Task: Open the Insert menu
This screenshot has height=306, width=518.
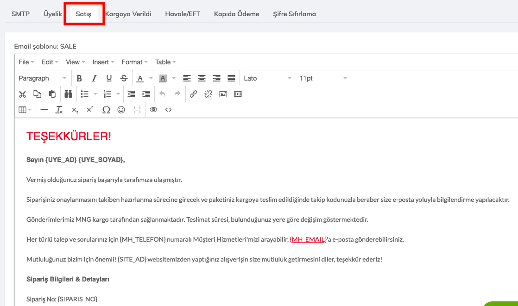Action: coord(103,62)
